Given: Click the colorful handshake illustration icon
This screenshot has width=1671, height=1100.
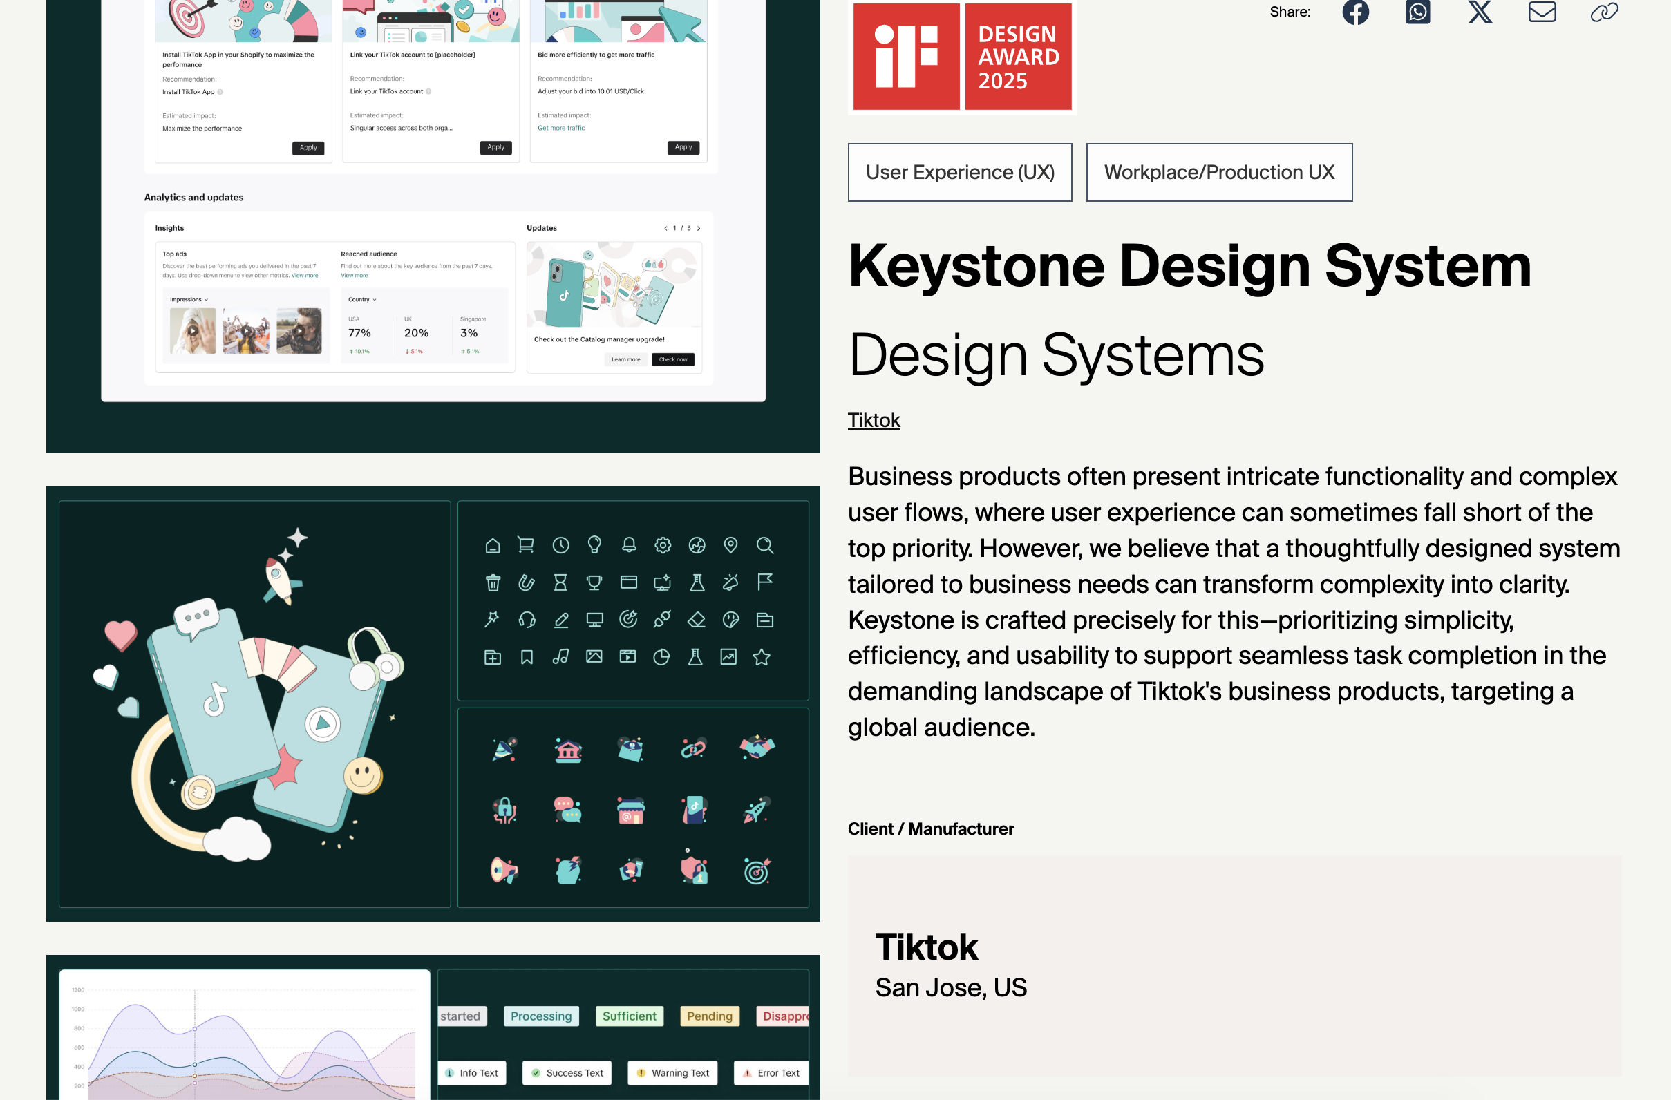Looking at the screenshot, I should click(757, 748).
